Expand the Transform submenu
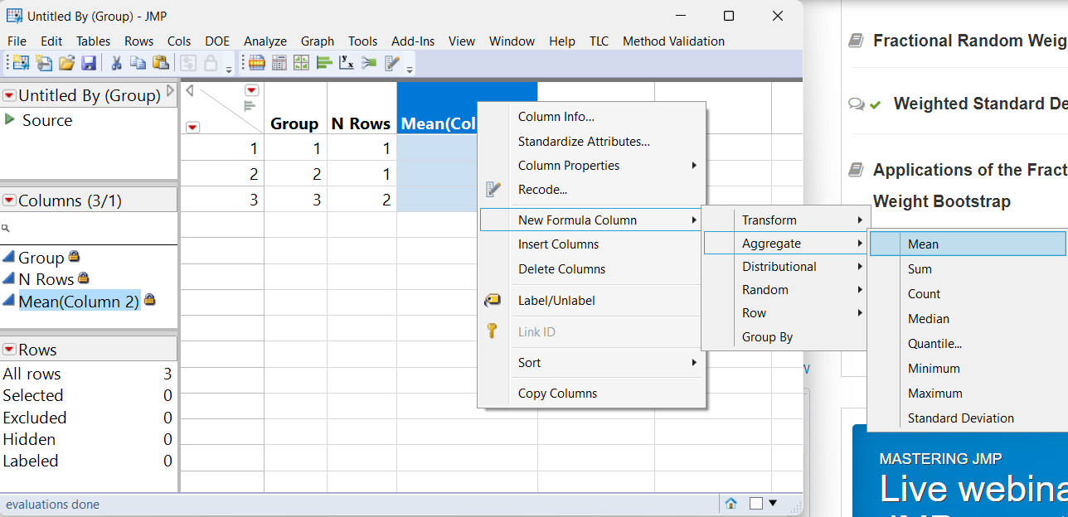The image size is (1068, 517). click(x=785, y=220)
